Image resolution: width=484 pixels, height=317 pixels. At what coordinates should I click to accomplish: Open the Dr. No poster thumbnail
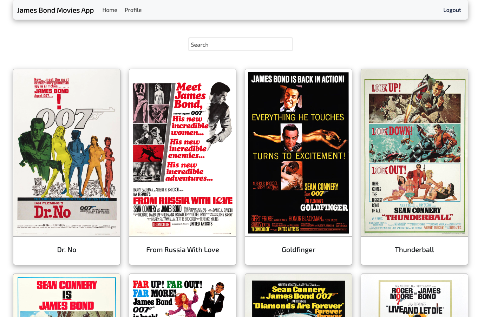[67, 153]
